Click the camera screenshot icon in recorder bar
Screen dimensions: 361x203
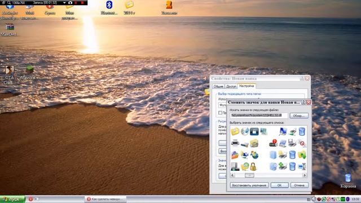tap(70, 3)
